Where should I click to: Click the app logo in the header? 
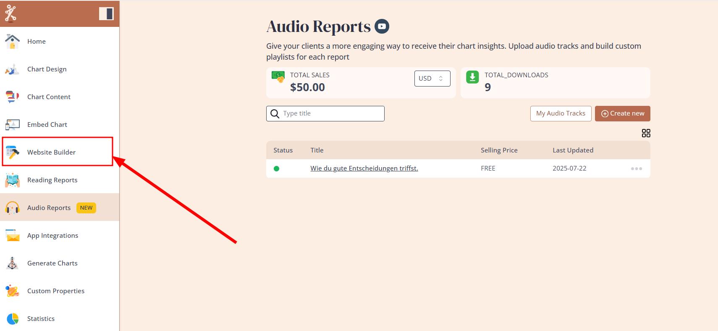(x=10, y=13)
